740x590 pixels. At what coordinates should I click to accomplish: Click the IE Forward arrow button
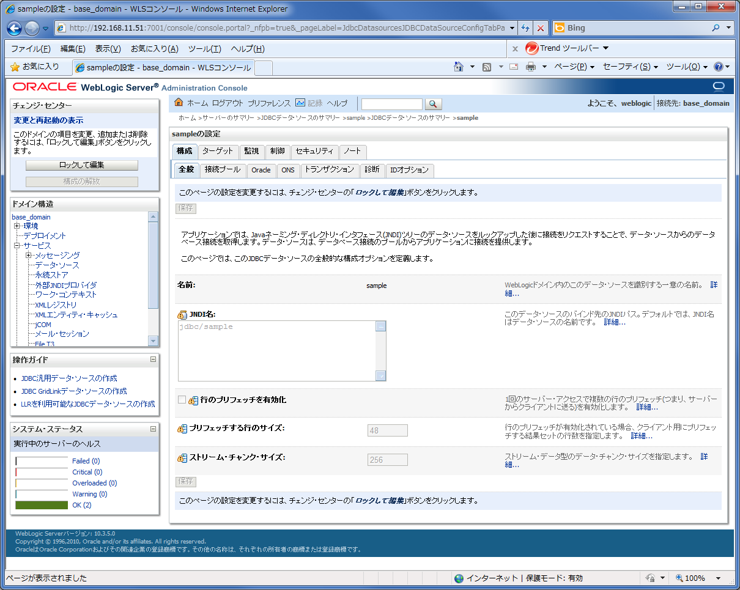[x=32, y=28]
